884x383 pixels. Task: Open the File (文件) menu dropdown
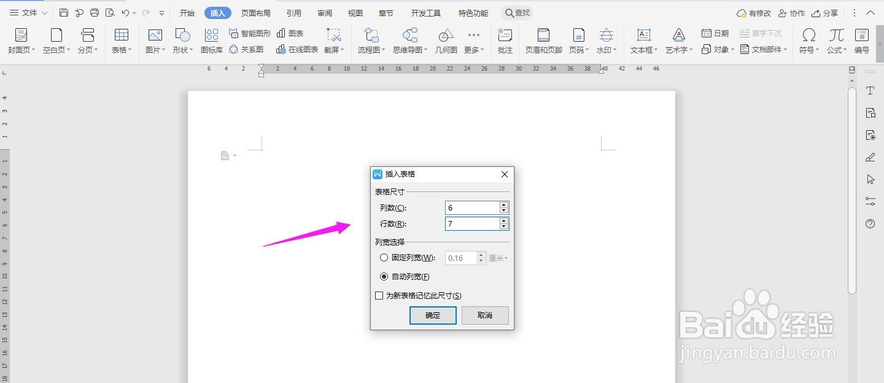pos(29,13)
